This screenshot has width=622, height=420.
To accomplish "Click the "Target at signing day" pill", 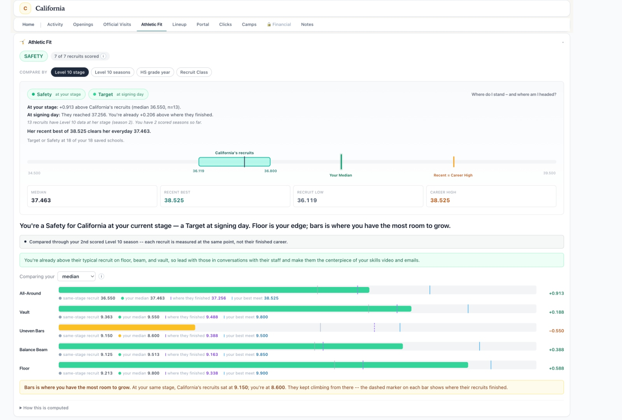I will point(118,94).
